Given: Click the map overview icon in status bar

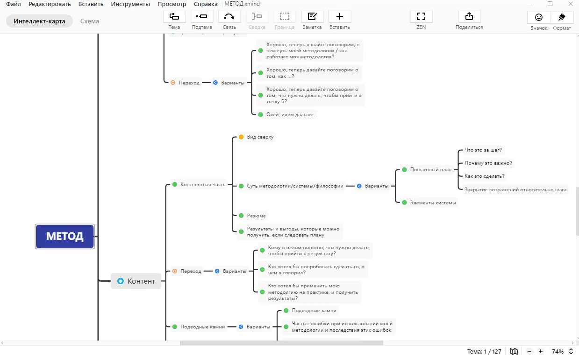Looking at the screenshot, I should click(514, 351).
